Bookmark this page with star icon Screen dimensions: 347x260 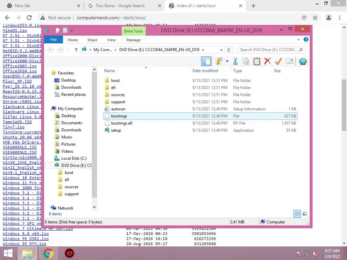315,18
